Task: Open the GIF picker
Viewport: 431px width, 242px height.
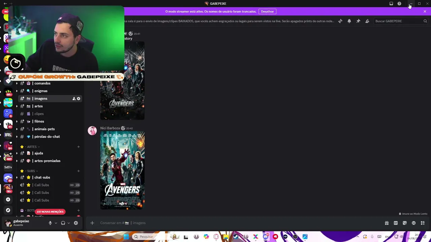Action: [x=396, y=223]
